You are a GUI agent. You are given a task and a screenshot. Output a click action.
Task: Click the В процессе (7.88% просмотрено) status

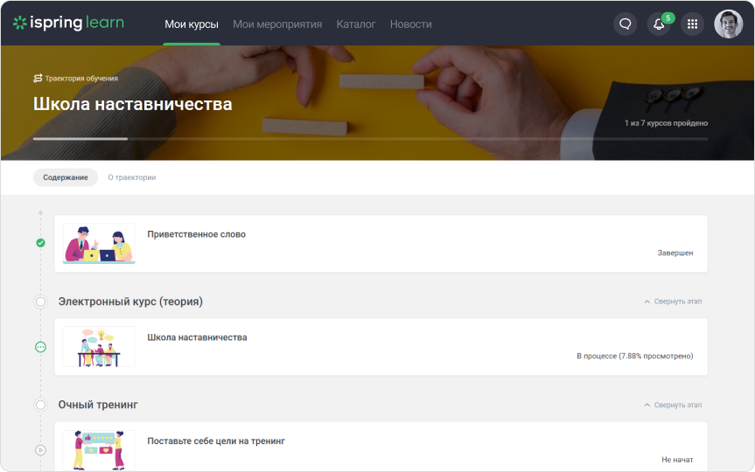pyautogui.click(x=635, y=356)
